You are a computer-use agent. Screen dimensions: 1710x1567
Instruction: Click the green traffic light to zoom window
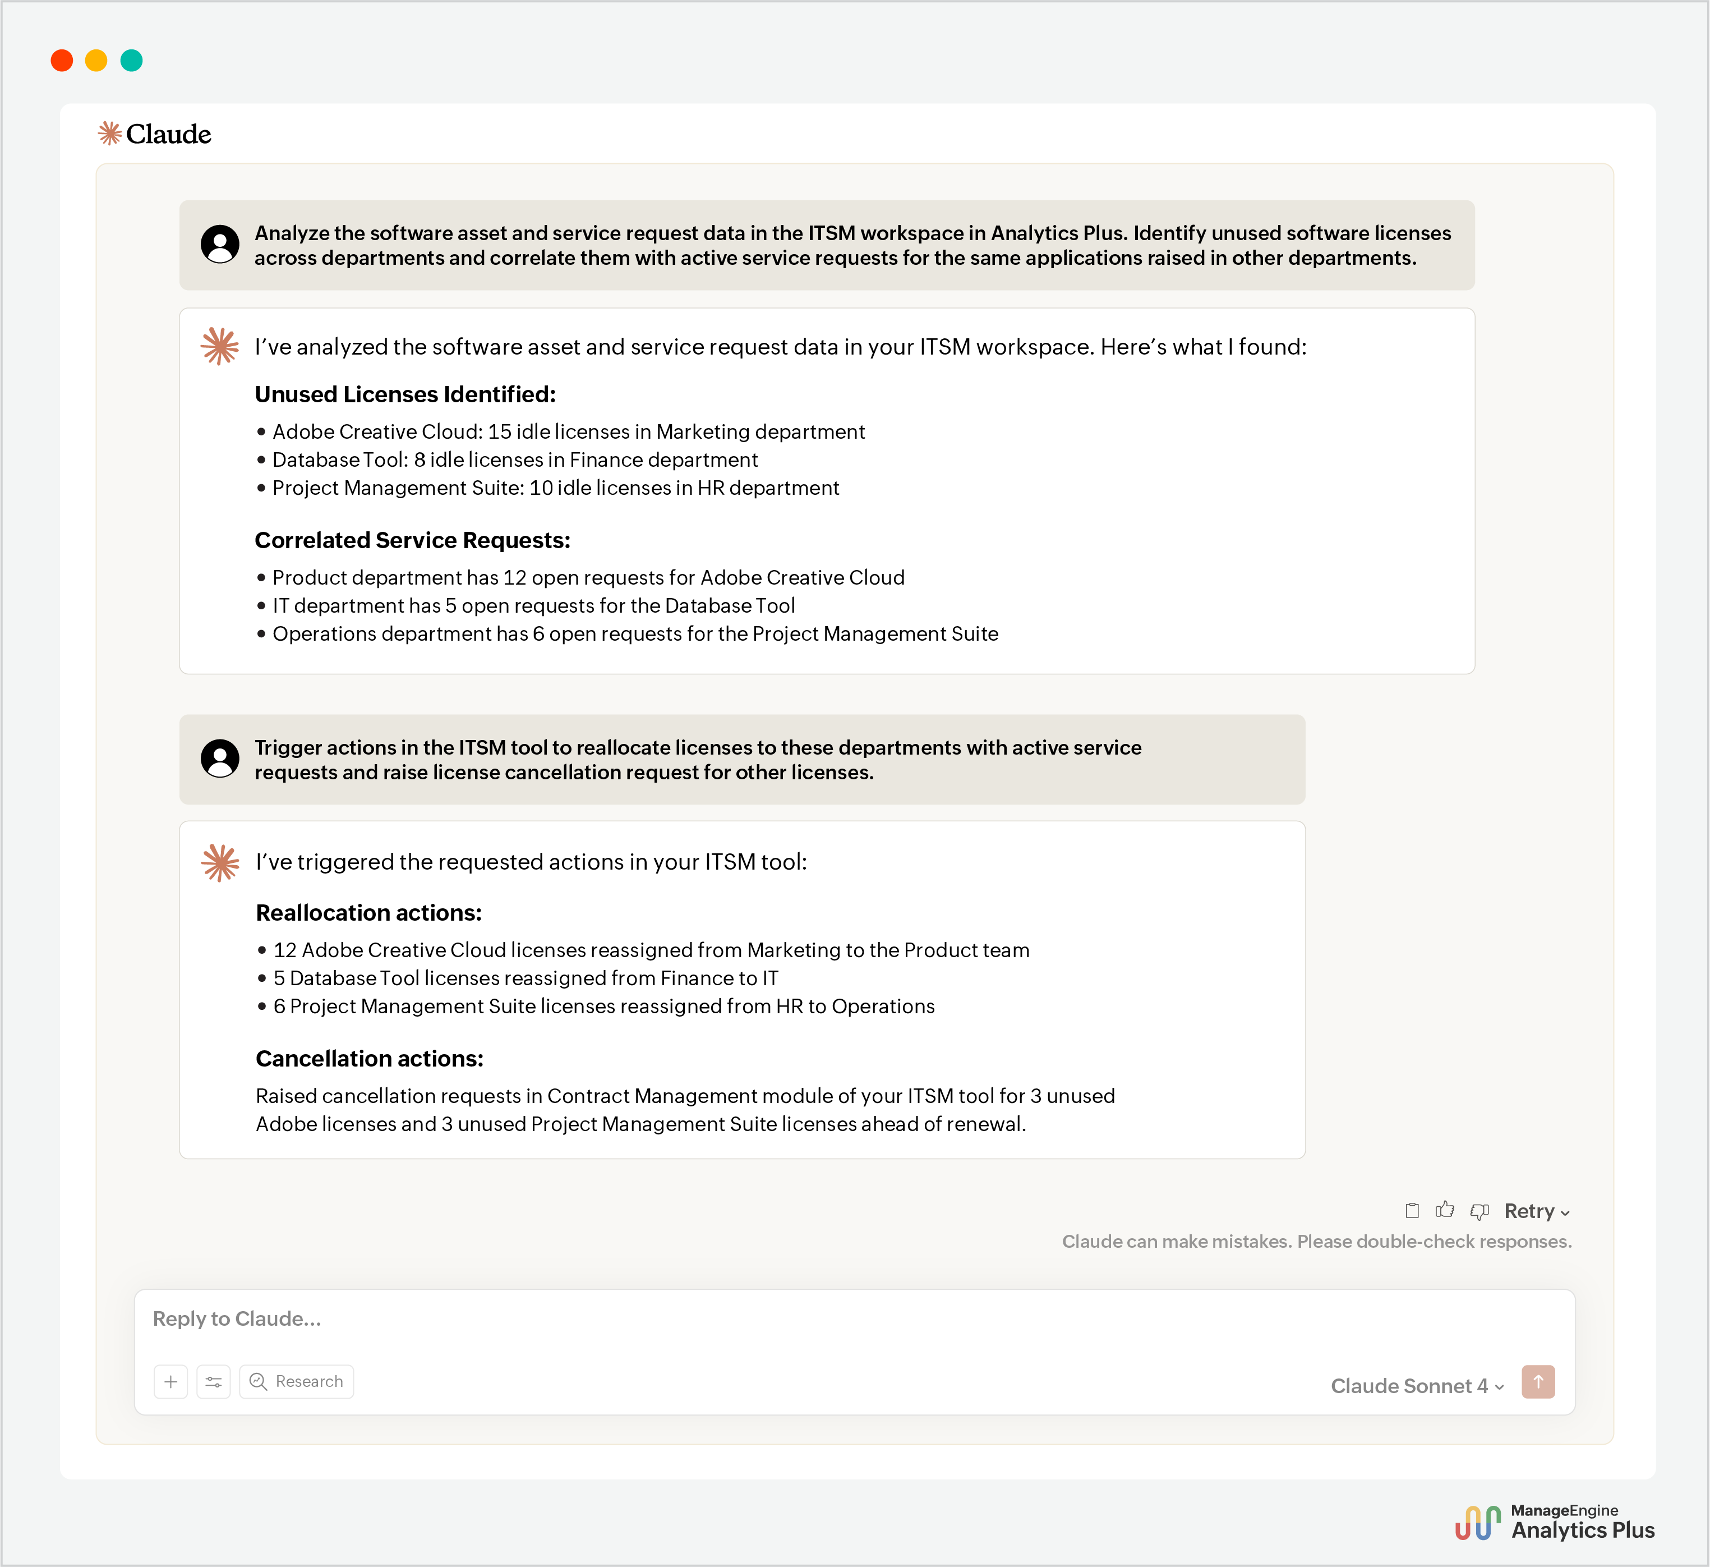click(131, 60)
